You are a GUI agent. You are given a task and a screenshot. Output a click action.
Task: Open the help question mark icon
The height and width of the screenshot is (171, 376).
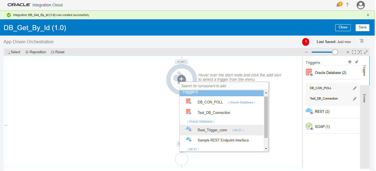pyautogui.click(x=347, y=5)
